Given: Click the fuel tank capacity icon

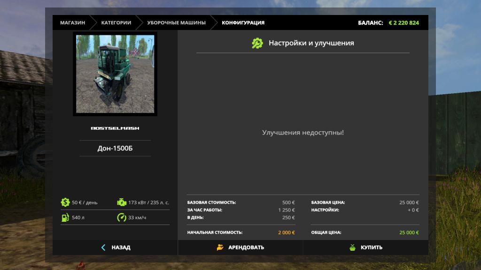Looking at the screenshot, I should pos(65,217).
